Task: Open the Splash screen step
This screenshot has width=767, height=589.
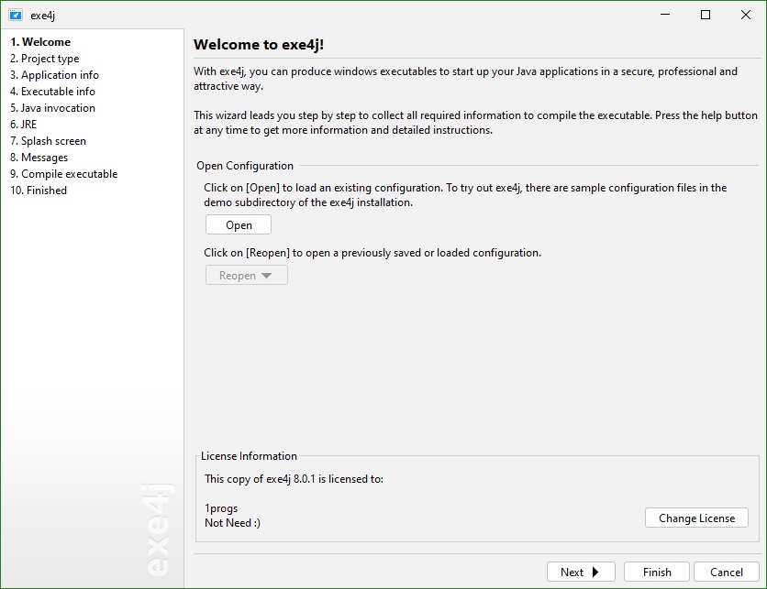Action: [x=48, y=141]
